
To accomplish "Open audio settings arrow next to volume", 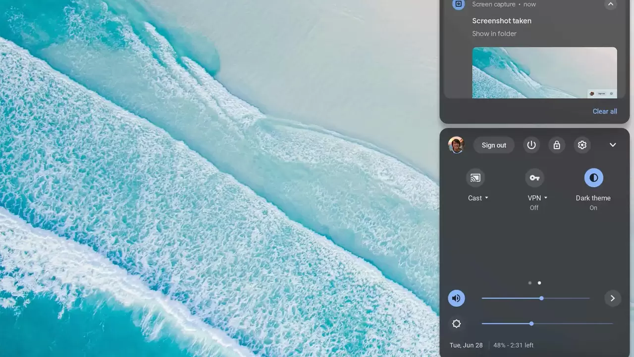I will 613,298.
